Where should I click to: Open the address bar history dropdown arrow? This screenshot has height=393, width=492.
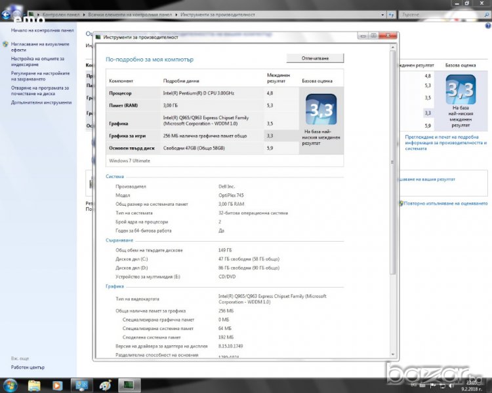click(382, 14)
